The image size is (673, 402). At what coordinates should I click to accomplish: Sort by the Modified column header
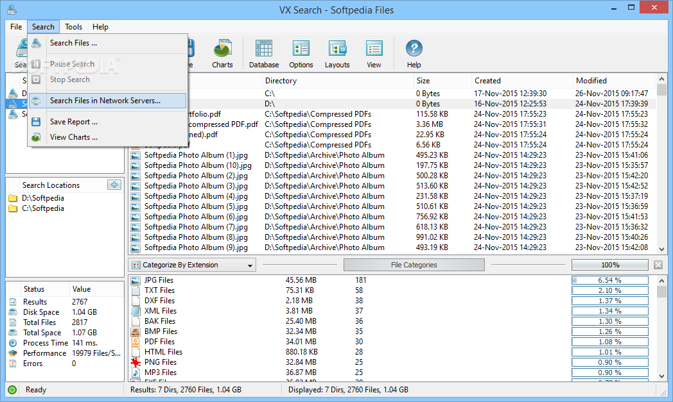click(614, 81)
